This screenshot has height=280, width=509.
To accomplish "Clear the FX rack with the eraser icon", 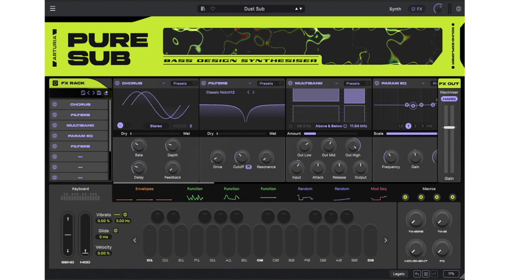I will [x=106, y=93].
